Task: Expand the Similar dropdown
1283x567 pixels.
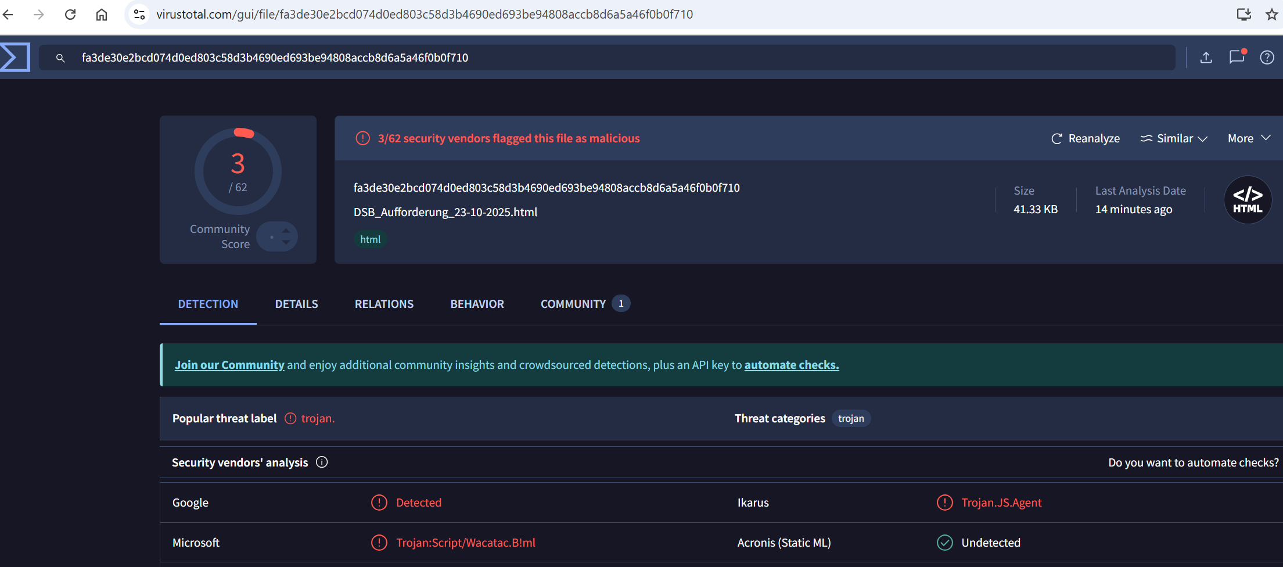Action: pyautogui.click(x=1174, y=138)
